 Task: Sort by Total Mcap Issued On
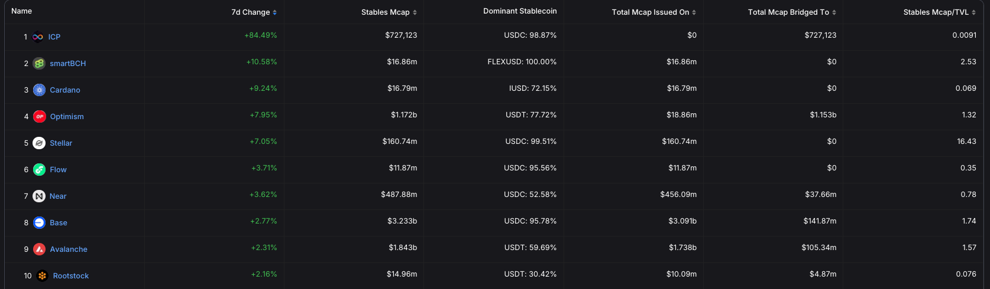tap(653, 12)
